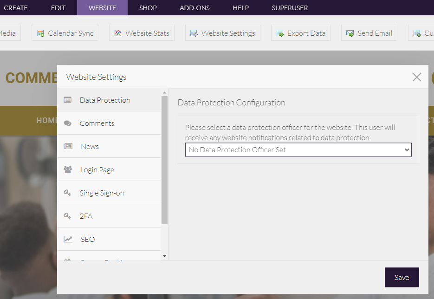Click the Data Protection sidebar icon
Viewport: 434px width, 299px height.
[x=67, y=100]
